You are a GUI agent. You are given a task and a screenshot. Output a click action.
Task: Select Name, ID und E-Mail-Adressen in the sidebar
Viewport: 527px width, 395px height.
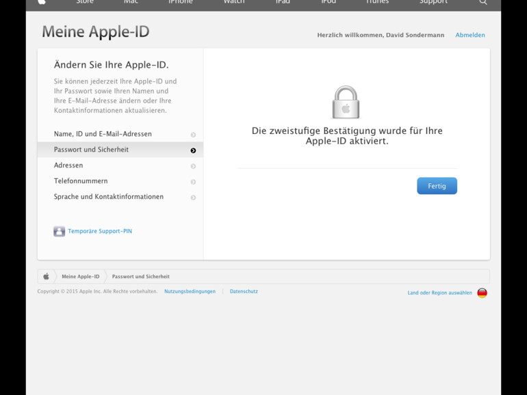[120, 134]
